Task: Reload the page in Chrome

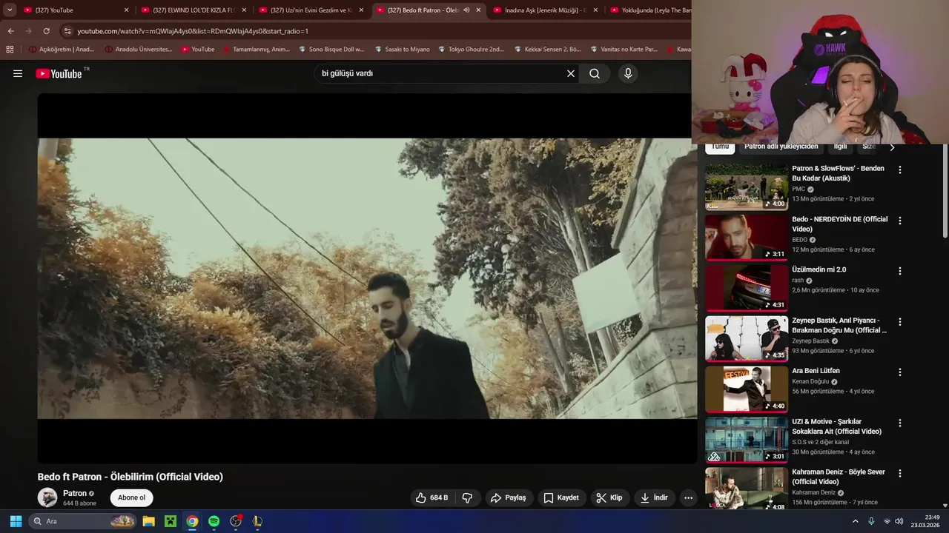Action: [46, 31]
